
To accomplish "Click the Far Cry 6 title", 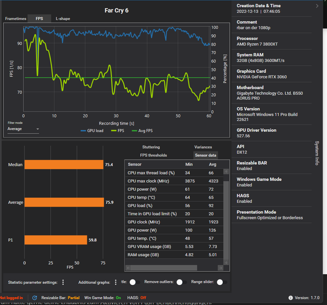I will (116, 10).
